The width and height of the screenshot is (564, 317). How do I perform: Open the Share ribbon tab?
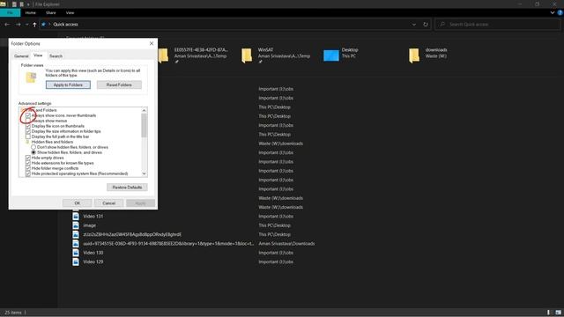pyautogui.click(x=51, y=12)
